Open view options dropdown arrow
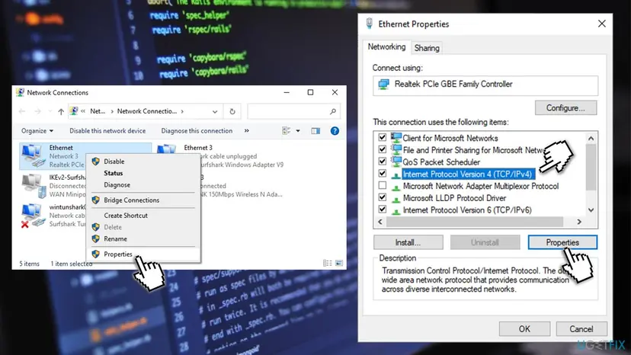Viewport: 631px width, 355px height. [298, 131]
